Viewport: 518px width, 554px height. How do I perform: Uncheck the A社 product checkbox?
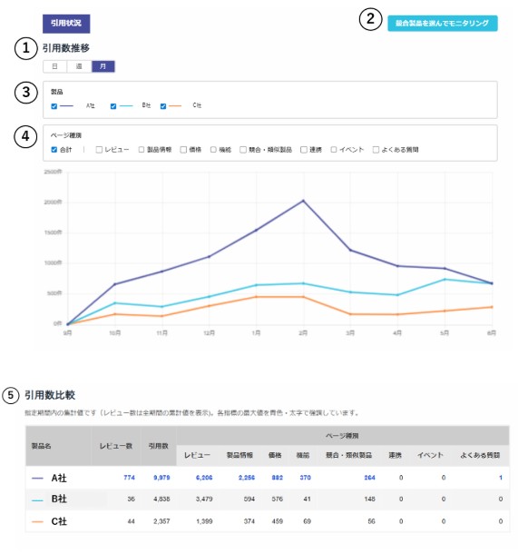click(54, 106)
